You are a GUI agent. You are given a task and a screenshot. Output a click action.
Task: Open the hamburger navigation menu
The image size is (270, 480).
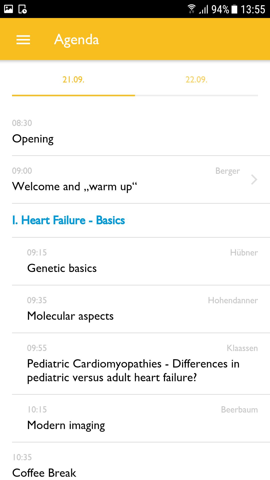tap(23, 39)
